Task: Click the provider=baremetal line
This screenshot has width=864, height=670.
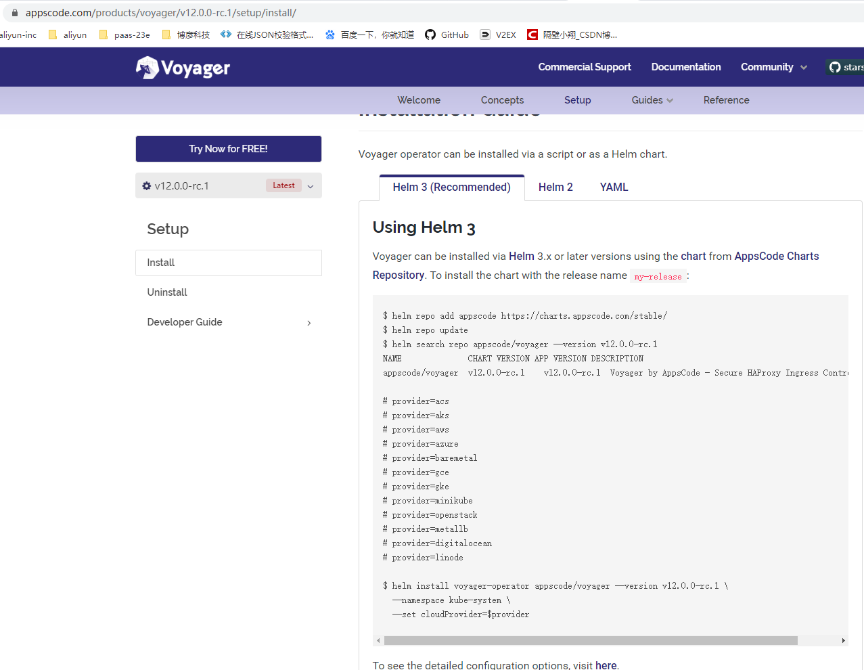Action: [x=430, y=458]
